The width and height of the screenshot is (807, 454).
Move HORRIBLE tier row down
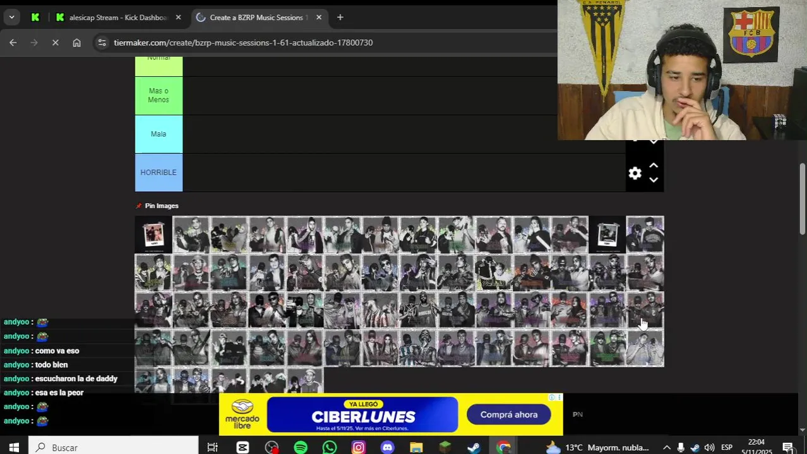(654, 180)
